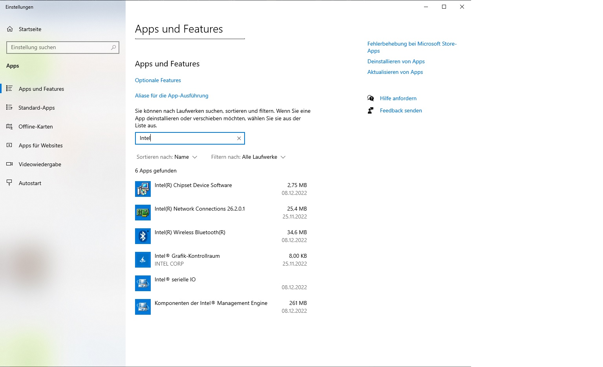Click the Standard-Apps sidebar icon
The image size is (603, 367).
pos(9,107)
